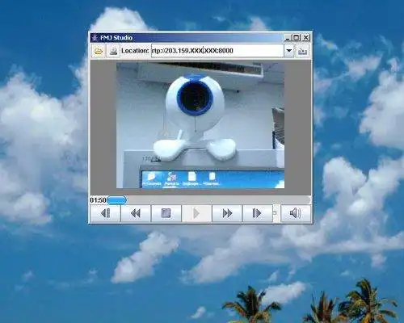
Task: Click the grayed Play button
Action: (196, 213)
